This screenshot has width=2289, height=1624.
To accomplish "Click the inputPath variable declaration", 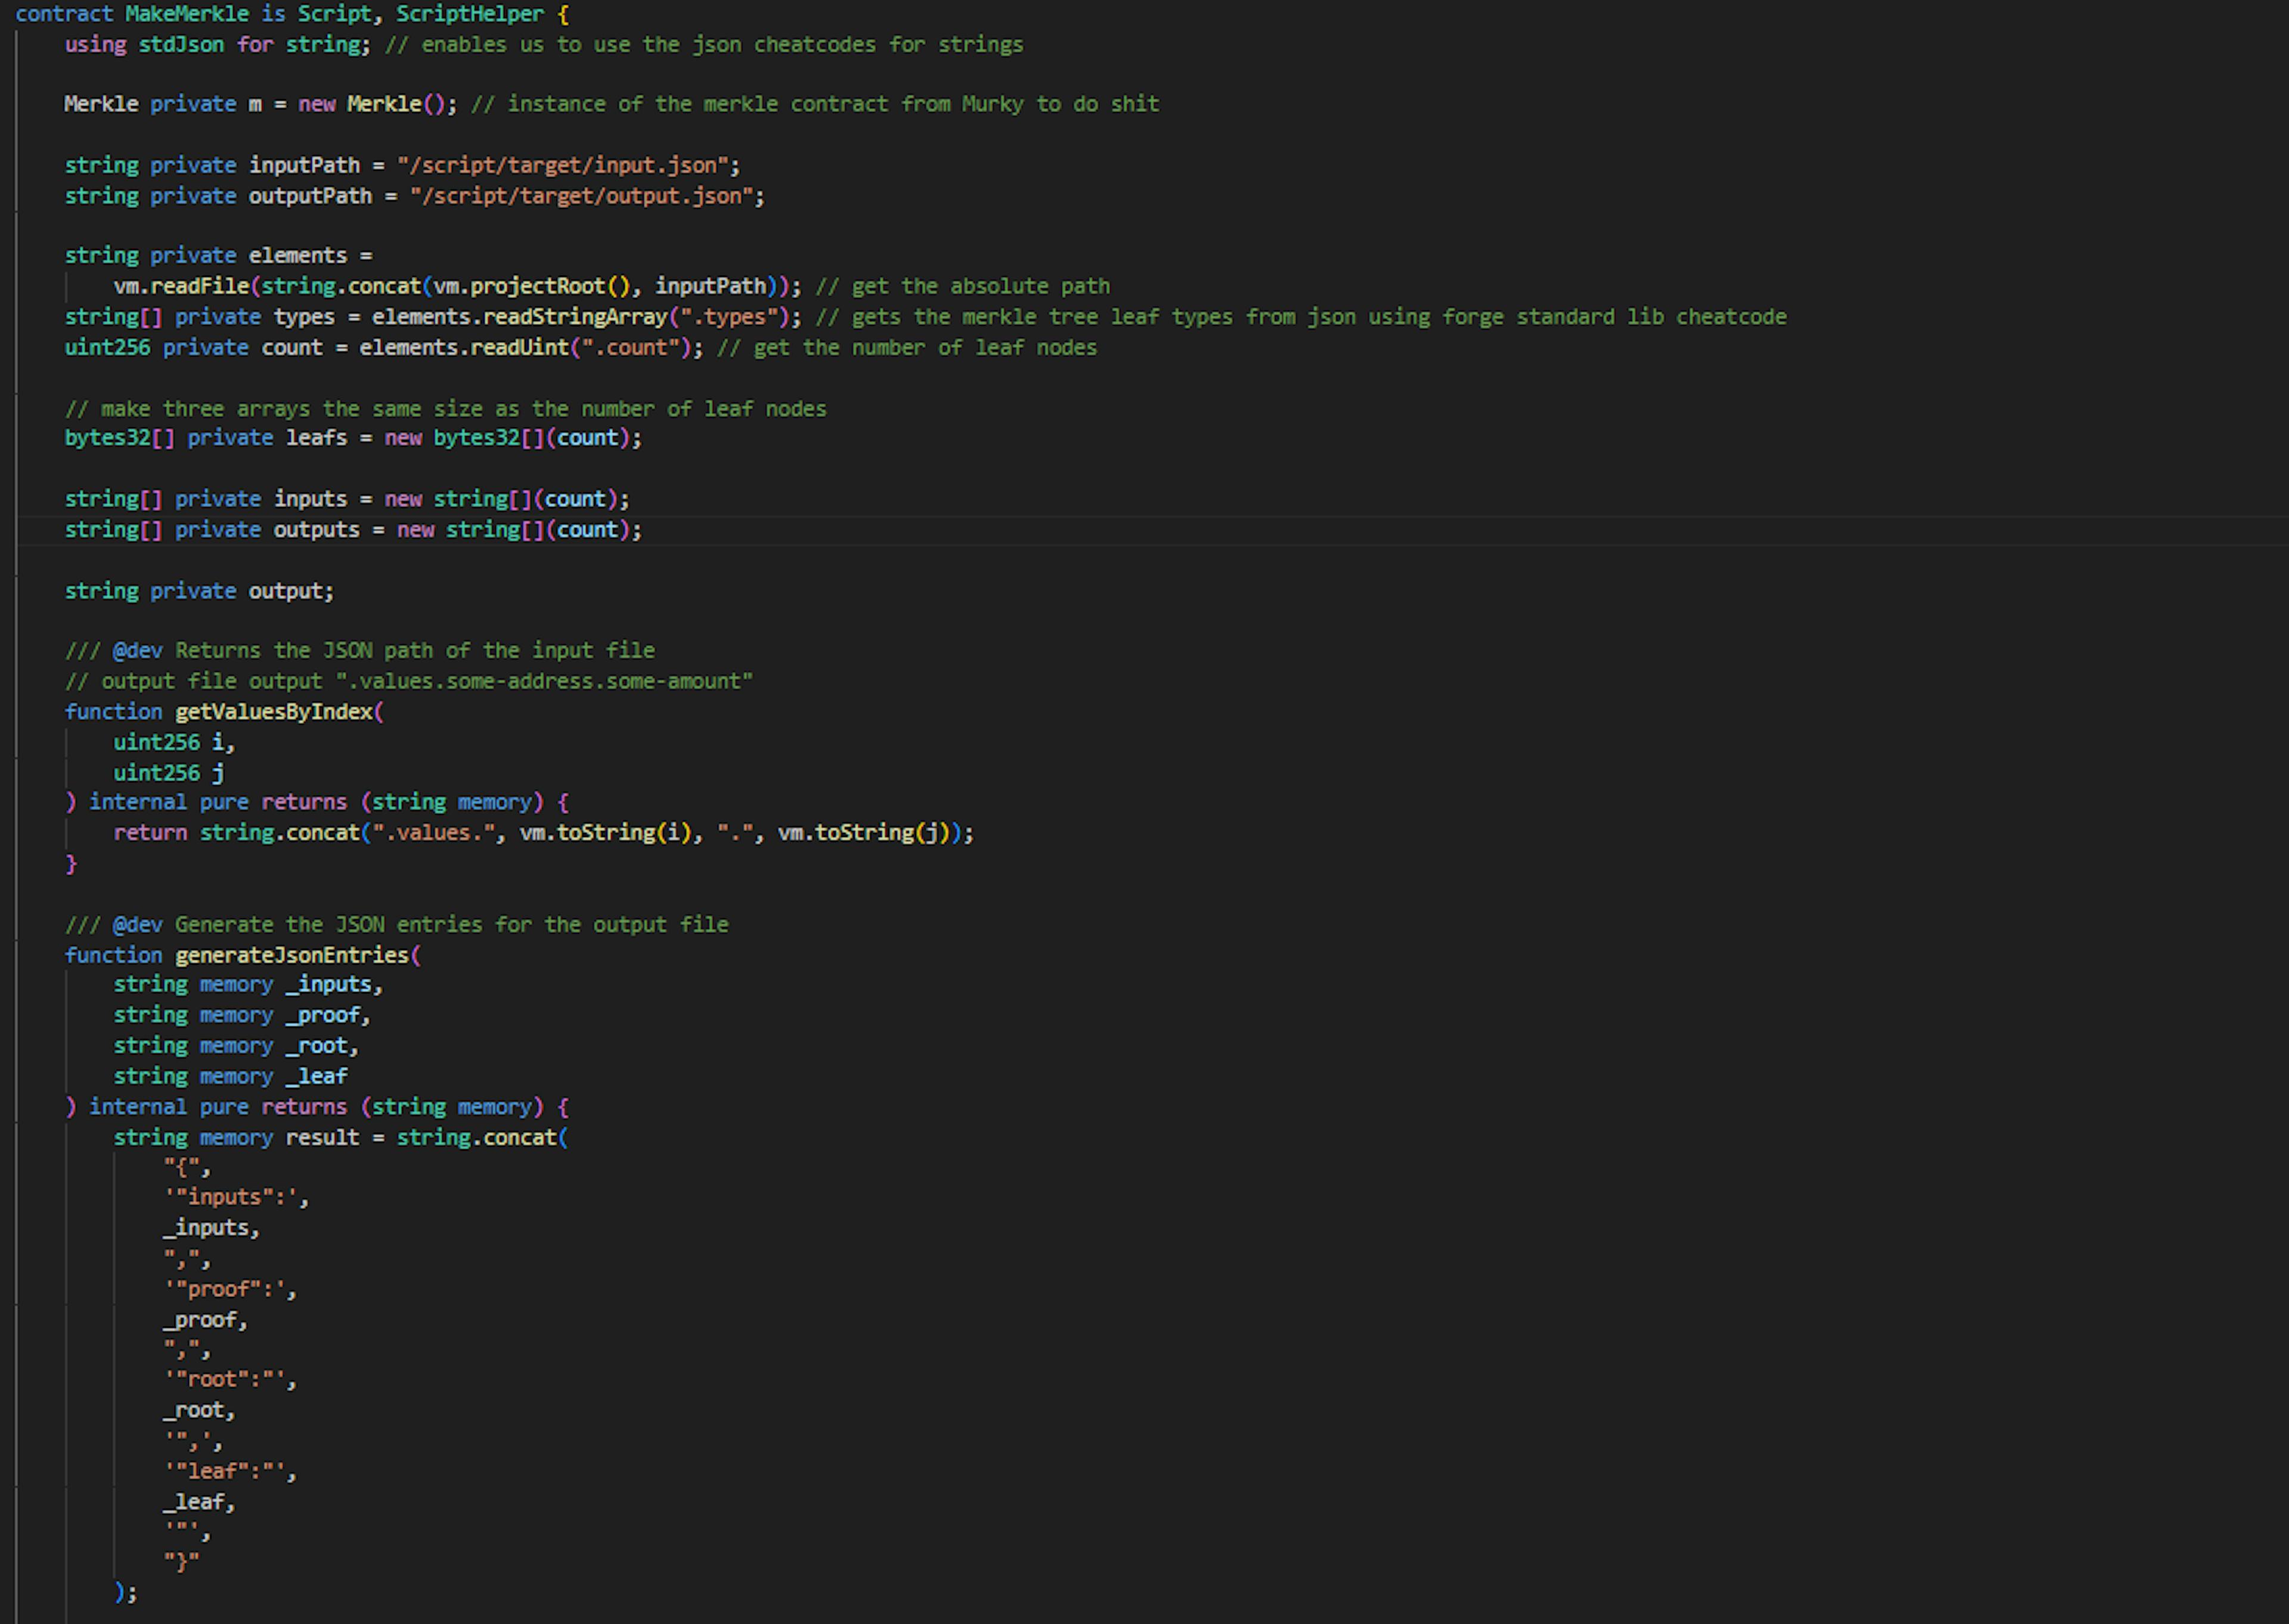I will pyautogui.click(x=303, y=165).
